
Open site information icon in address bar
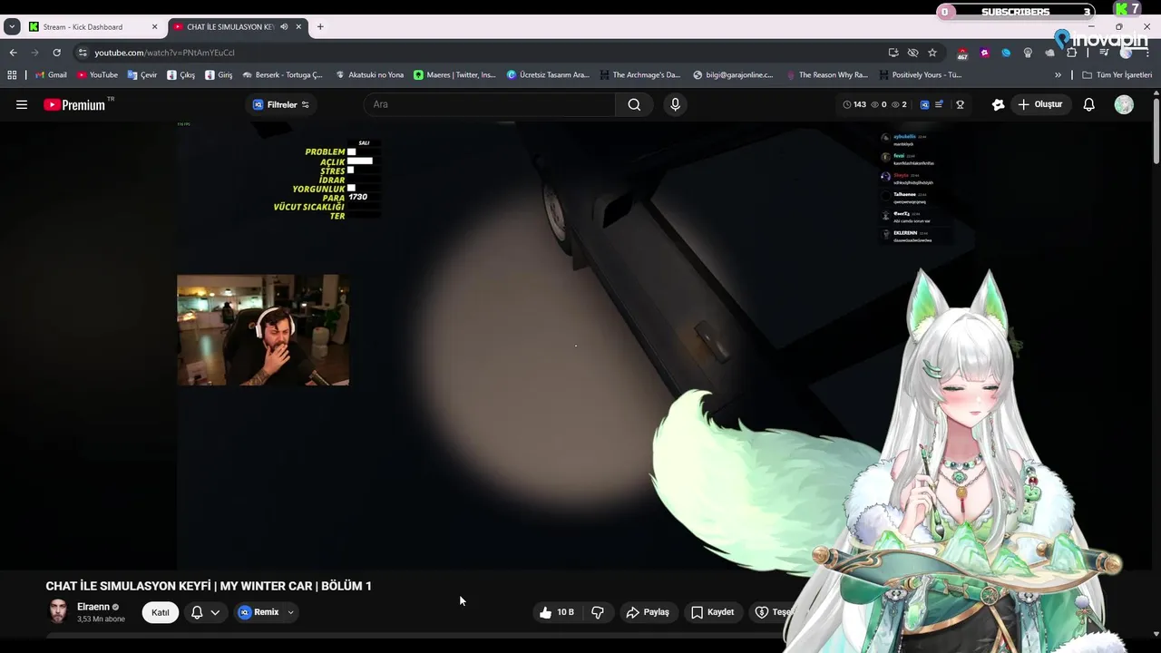pos(83,53)
